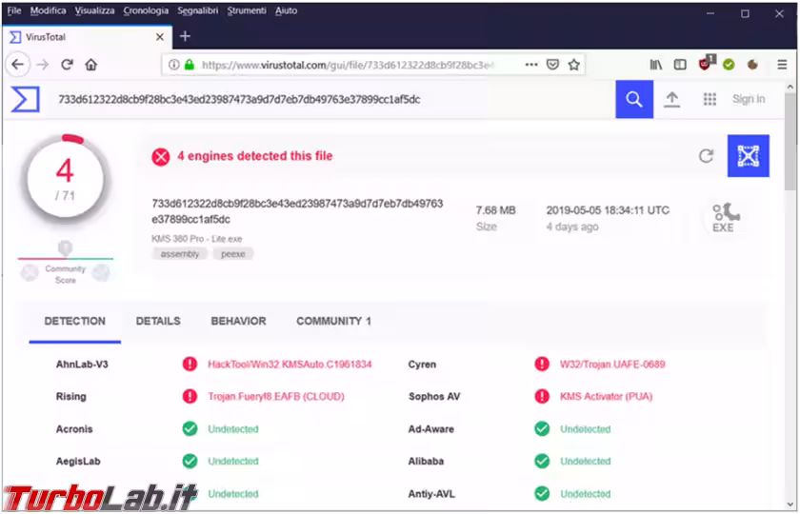
Task: Click the page vertical scrollbar thumb
Action: (790, 141)
